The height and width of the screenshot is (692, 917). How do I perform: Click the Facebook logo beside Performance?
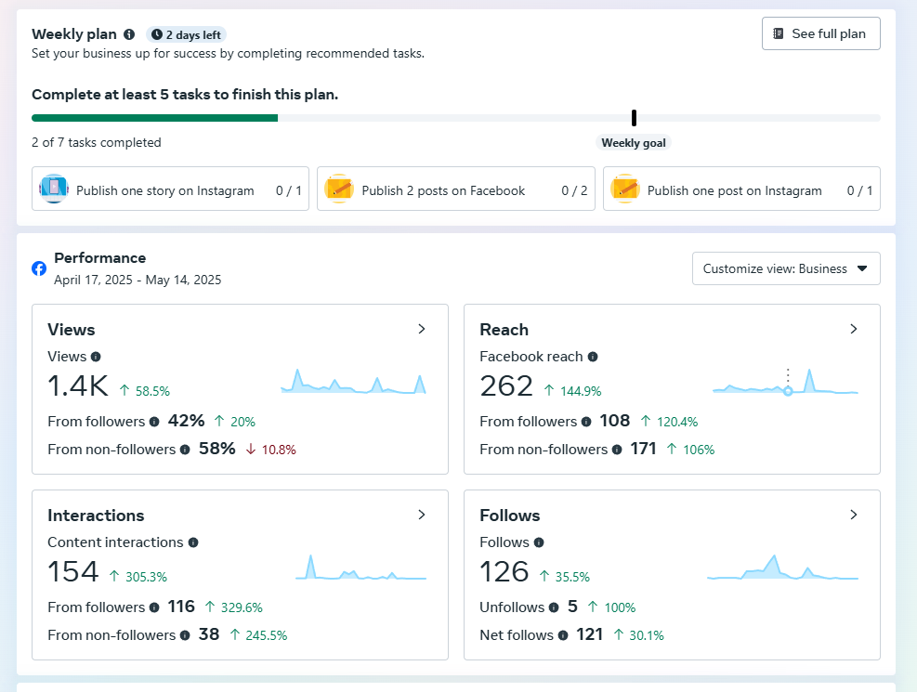click(x=39, y=268)
